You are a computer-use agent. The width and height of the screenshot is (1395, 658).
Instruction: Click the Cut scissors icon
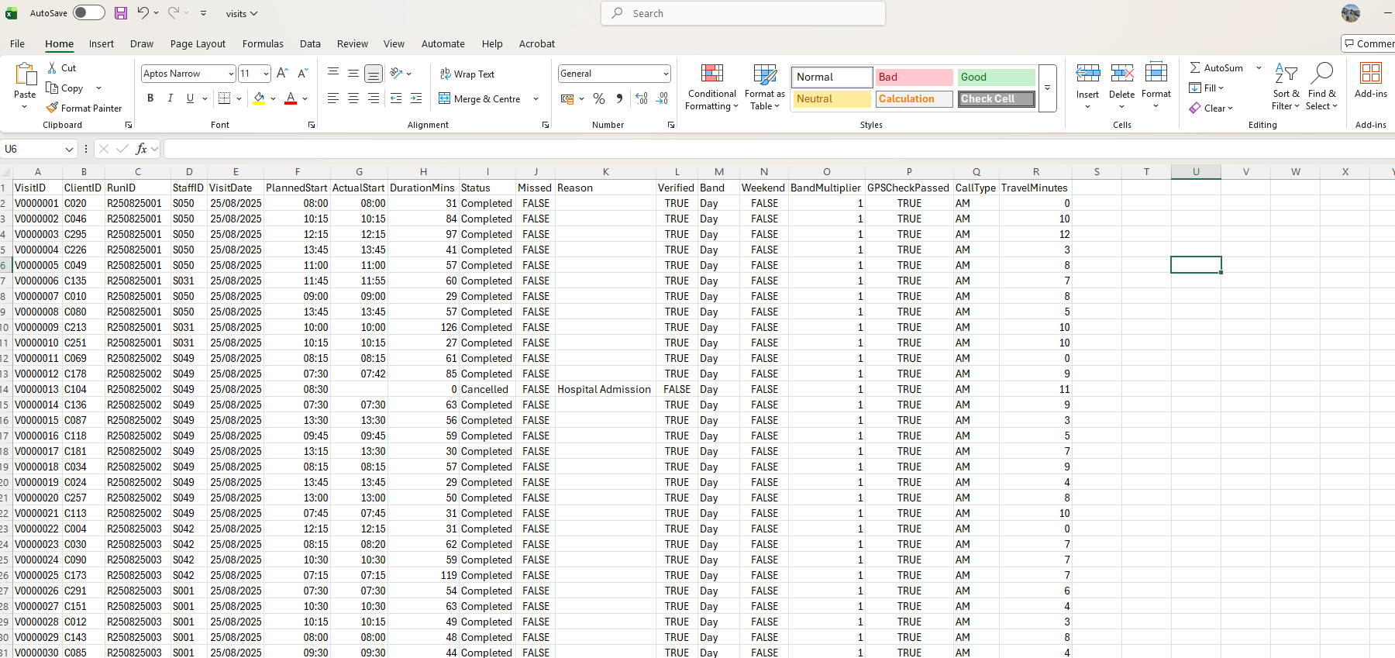coord(52,68)
